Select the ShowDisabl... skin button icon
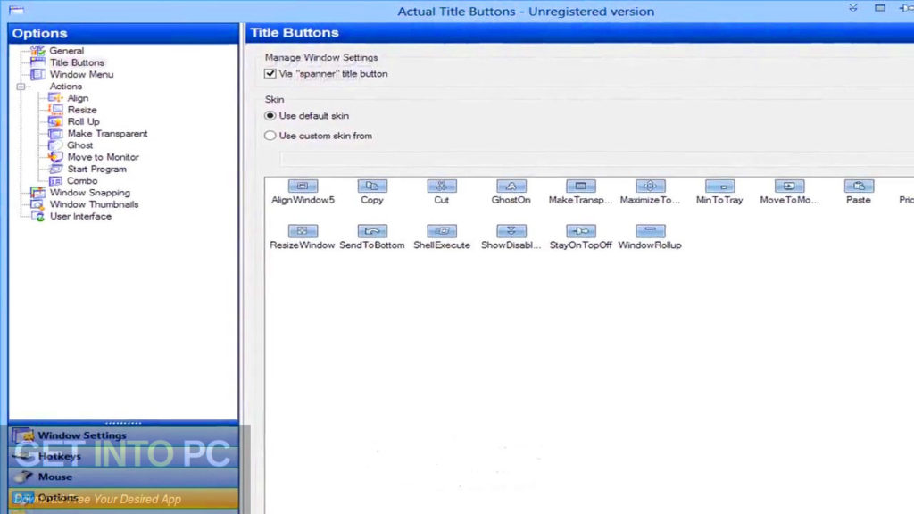Image resolution: width=914 pixels, height=514 pixels. point(511,231)
